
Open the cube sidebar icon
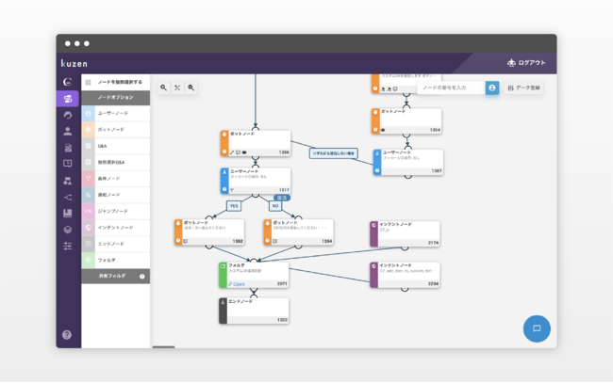tap(68, 230)
